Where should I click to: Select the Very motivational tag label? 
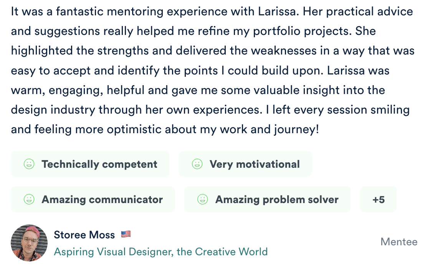255,164
